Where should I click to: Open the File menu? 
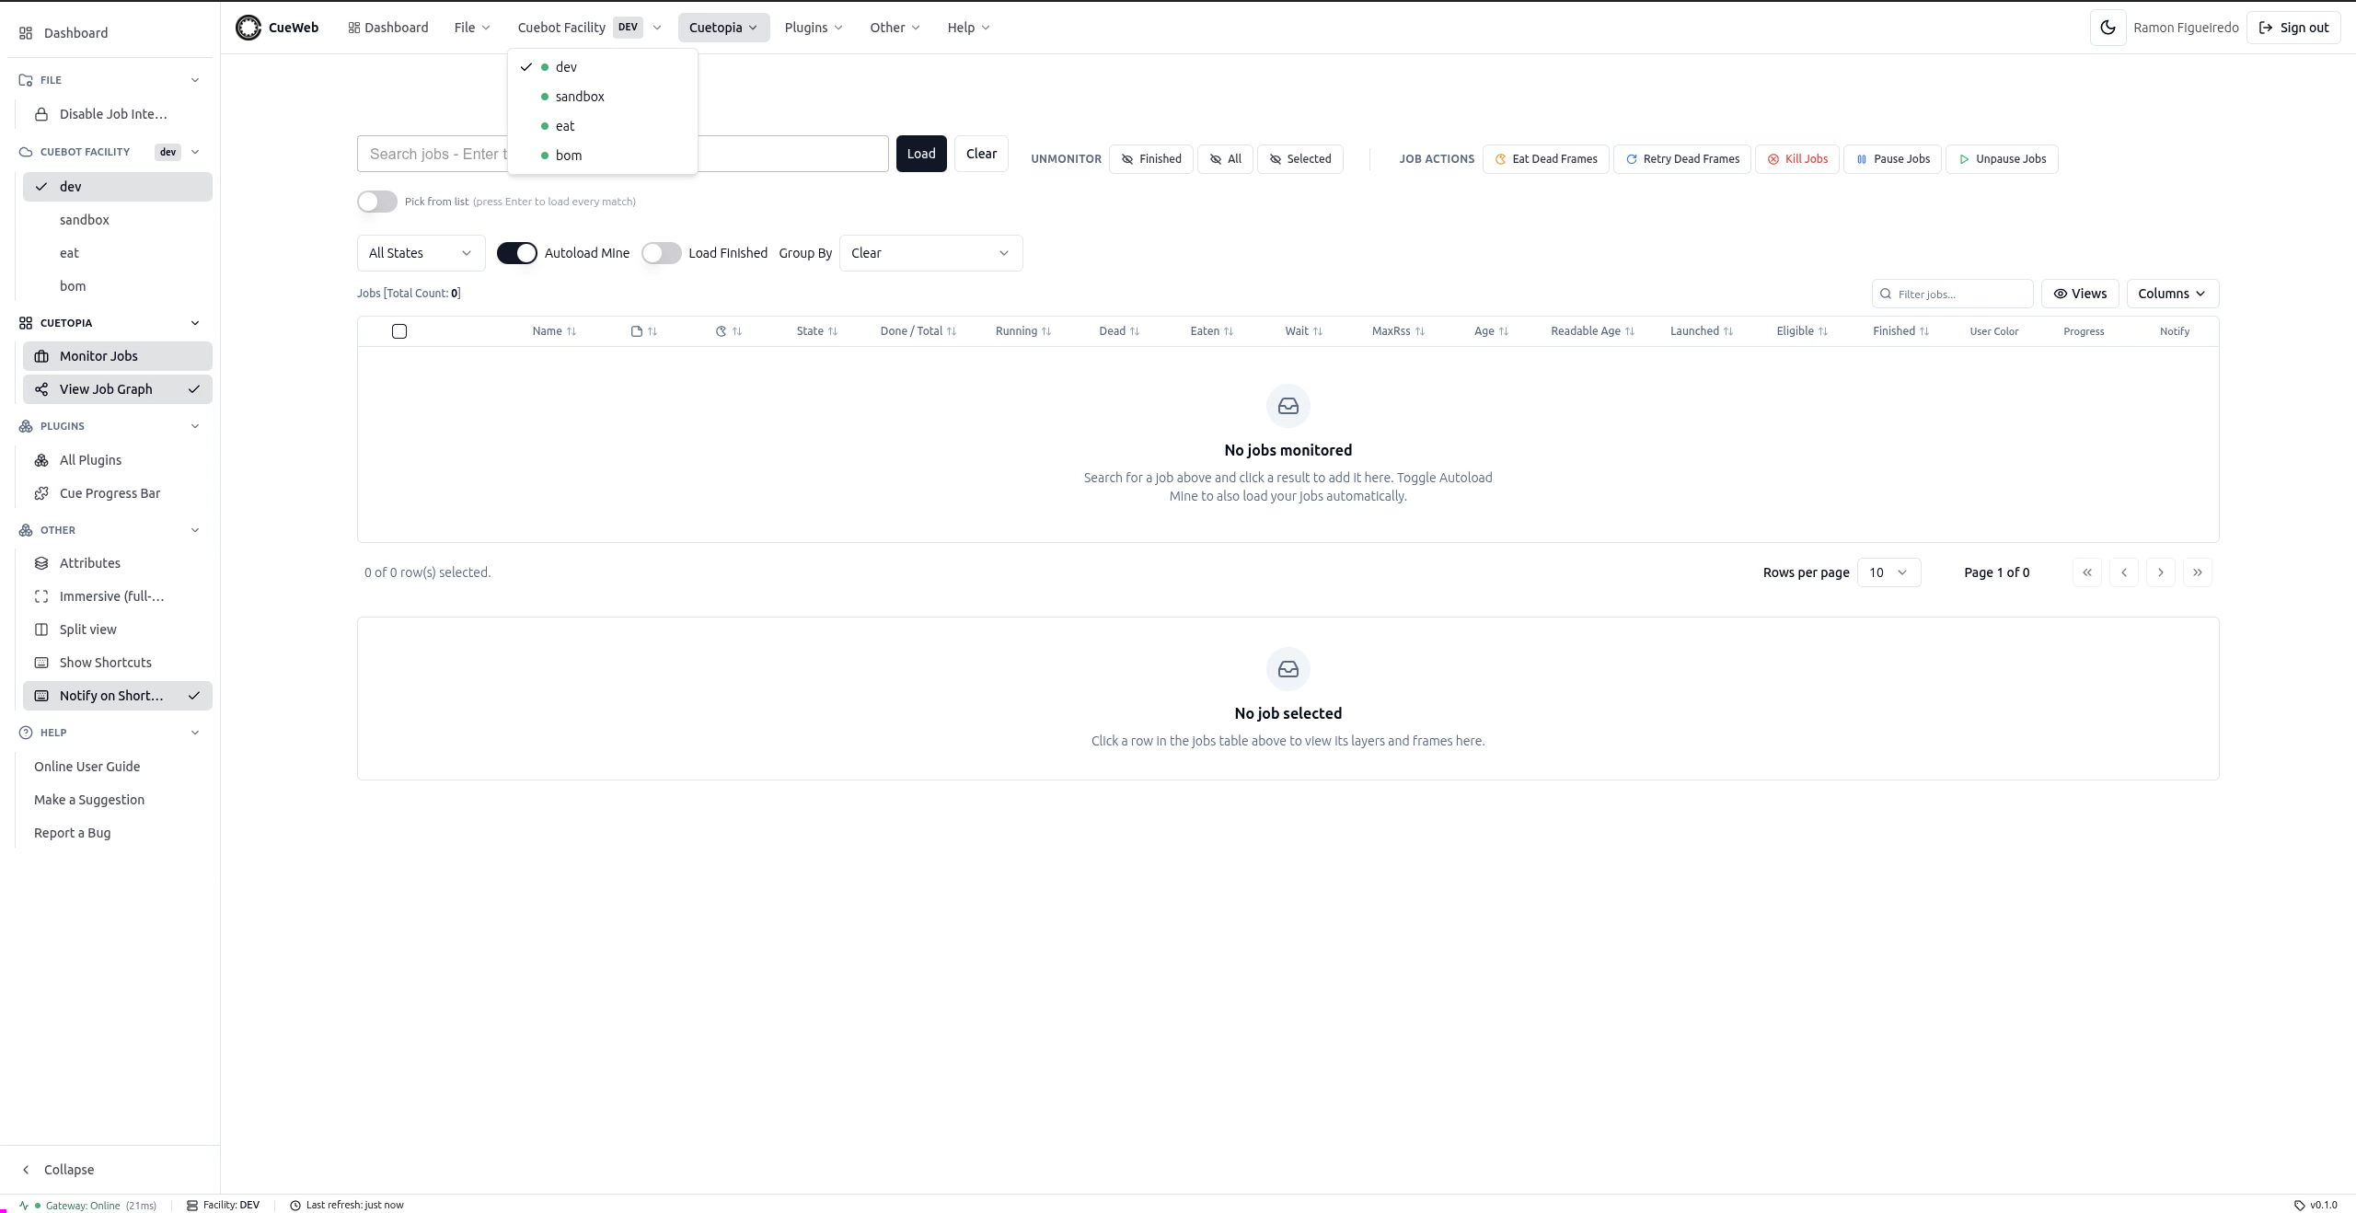[472, 28]
